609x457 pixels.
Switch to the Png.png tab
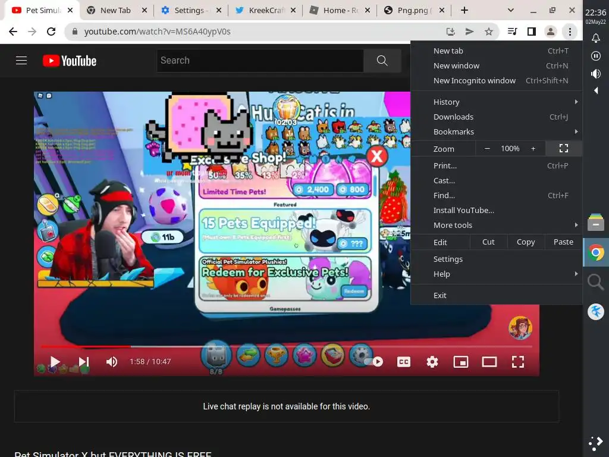coord(413,11)
